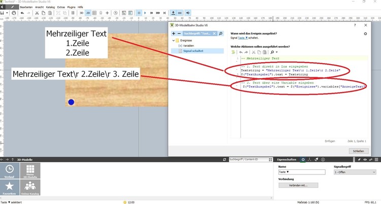
Task: Open event settings gear in the dialog
Action: tap(365, 34)
